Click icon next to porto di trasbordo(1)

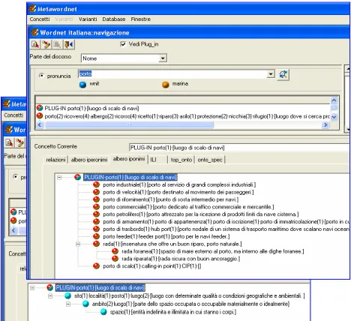tap(96, 229)
